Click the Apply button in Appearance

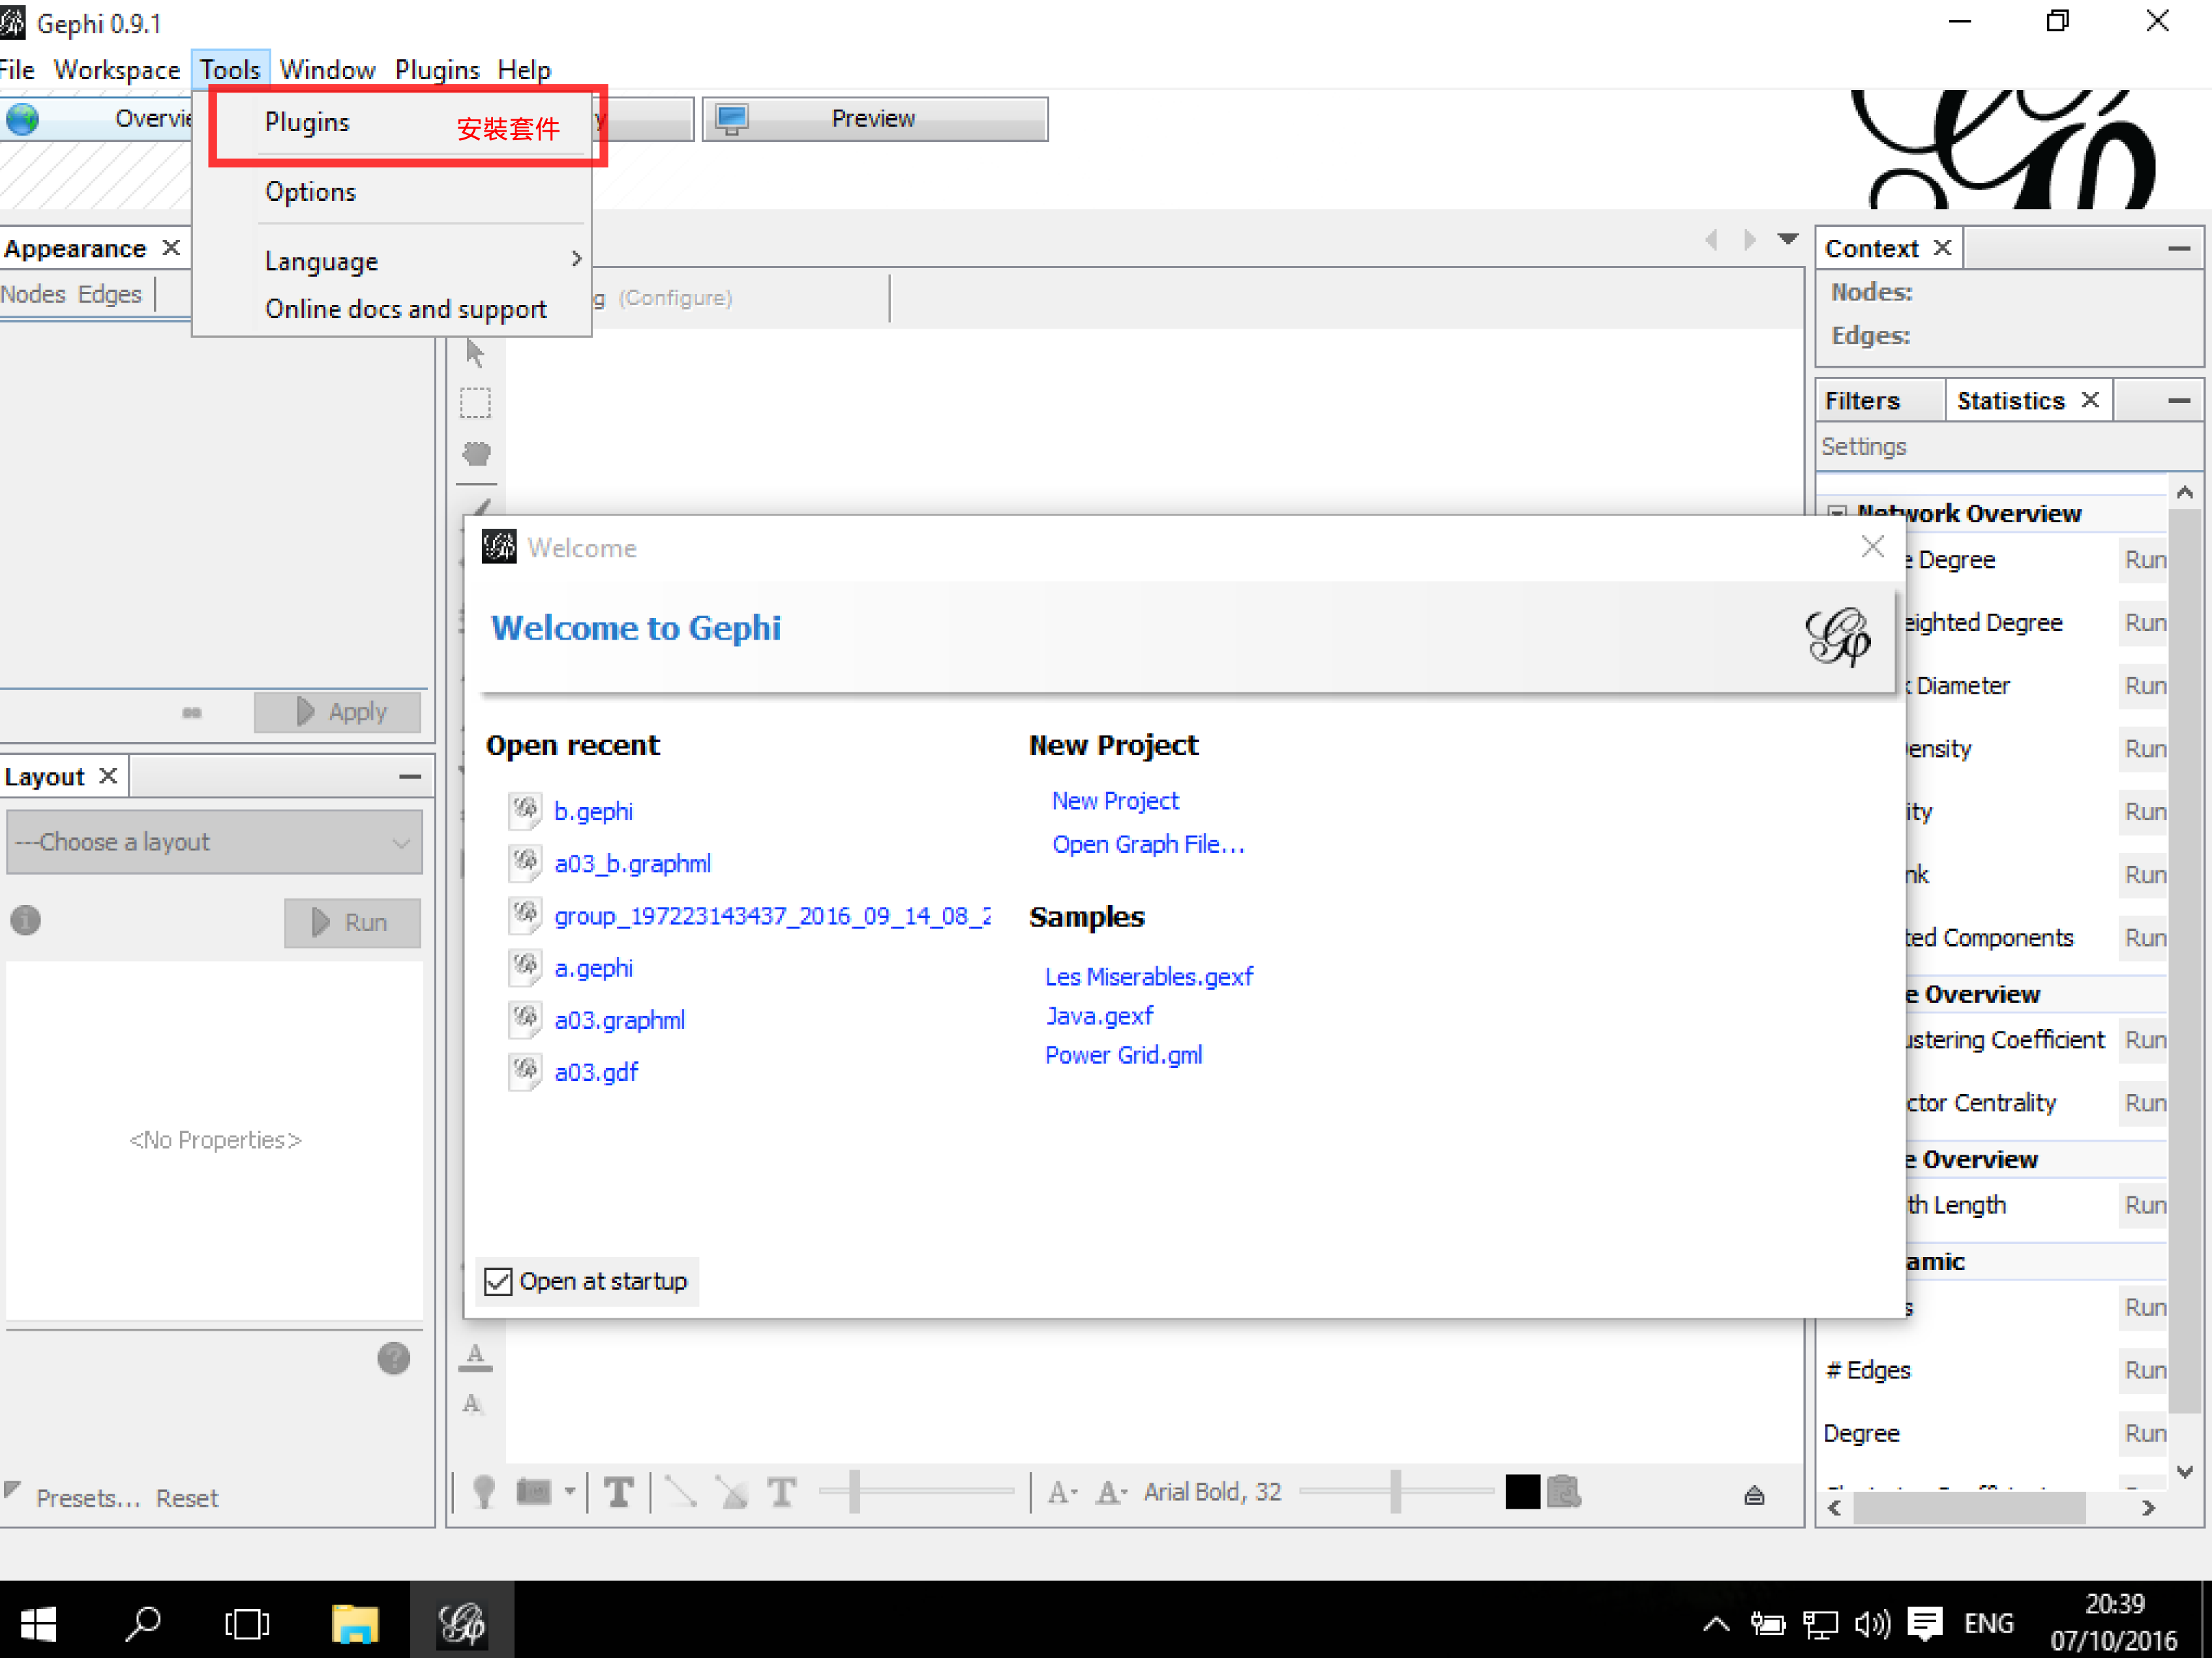click(337, 712)
